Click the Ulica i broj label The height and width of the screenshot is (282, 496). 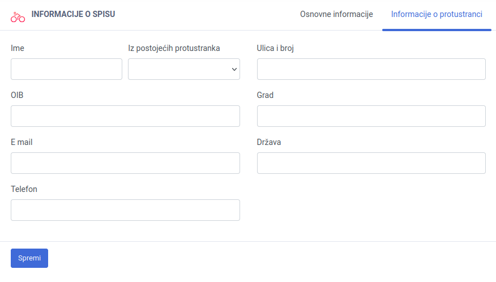[x=275, y=48]
